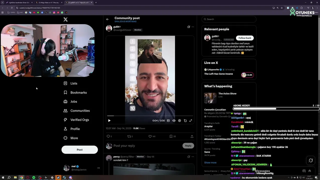Click the Reply button

point(188,146)
